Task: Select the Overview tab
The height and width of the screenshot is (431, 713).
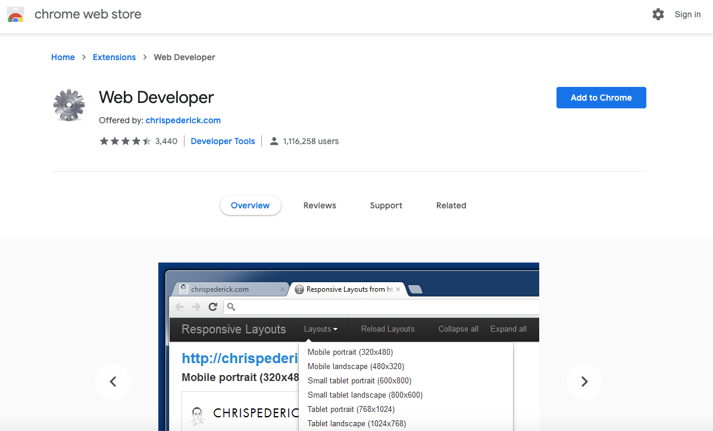Action: tap(250, 205)
